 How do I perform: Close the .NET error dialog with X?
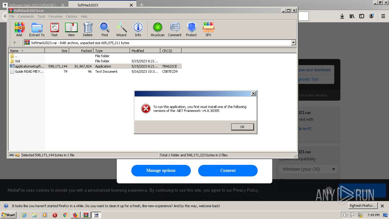point(253,94)
